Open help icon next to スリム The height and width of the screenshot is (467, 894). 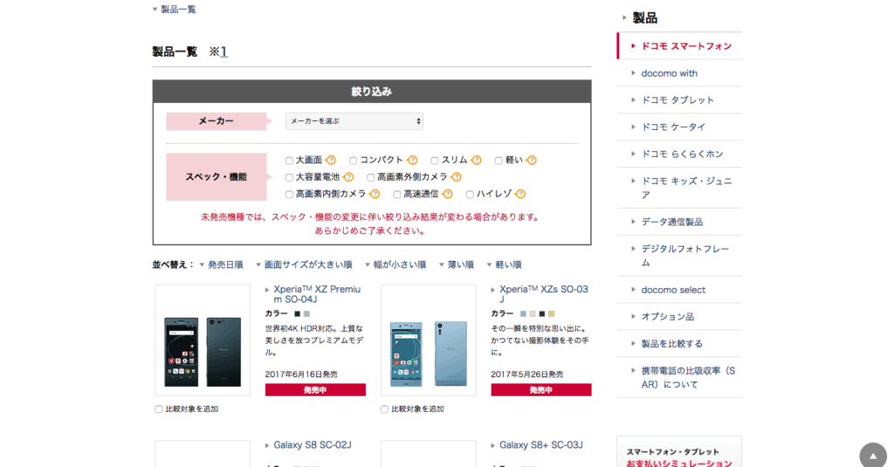click(476, 161)
